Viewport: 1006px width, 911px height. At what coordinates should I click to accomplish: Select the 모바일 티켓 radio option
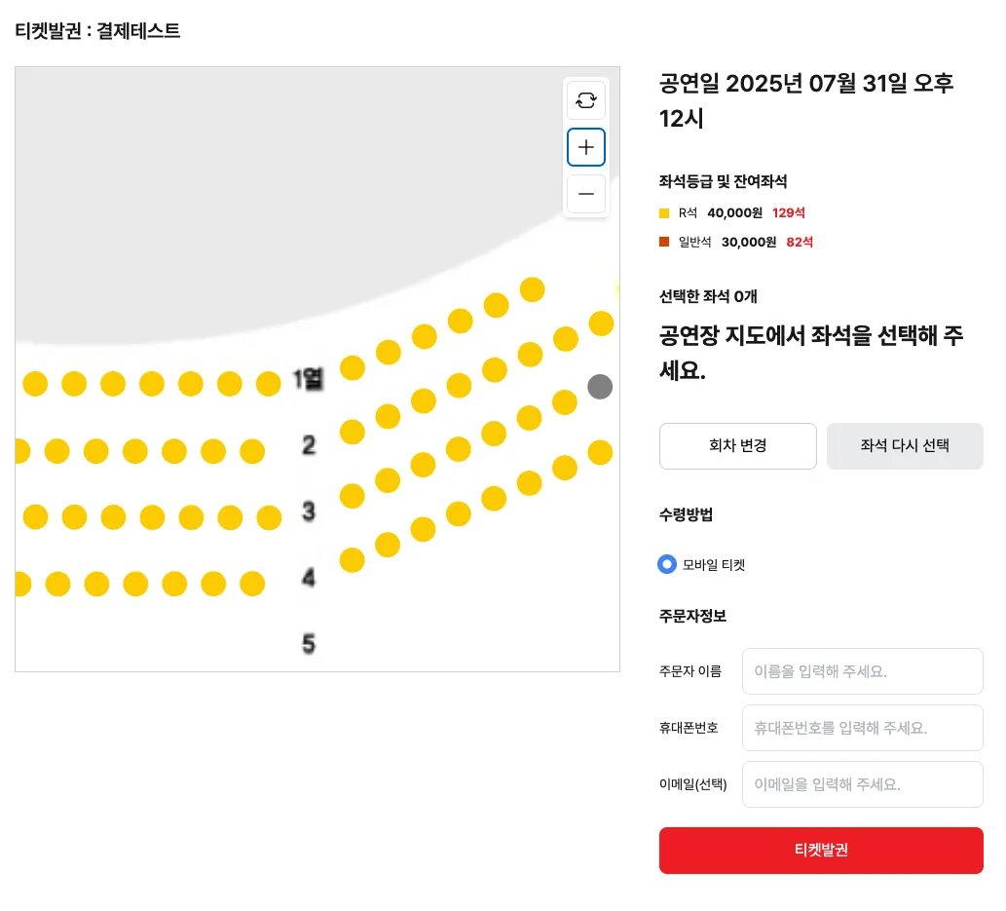[667, 564]
